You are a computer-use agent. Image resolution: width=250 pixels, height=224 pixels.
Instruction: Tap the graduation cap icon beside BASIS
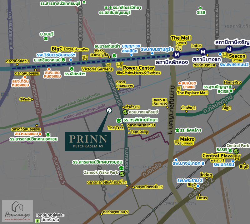230,150
